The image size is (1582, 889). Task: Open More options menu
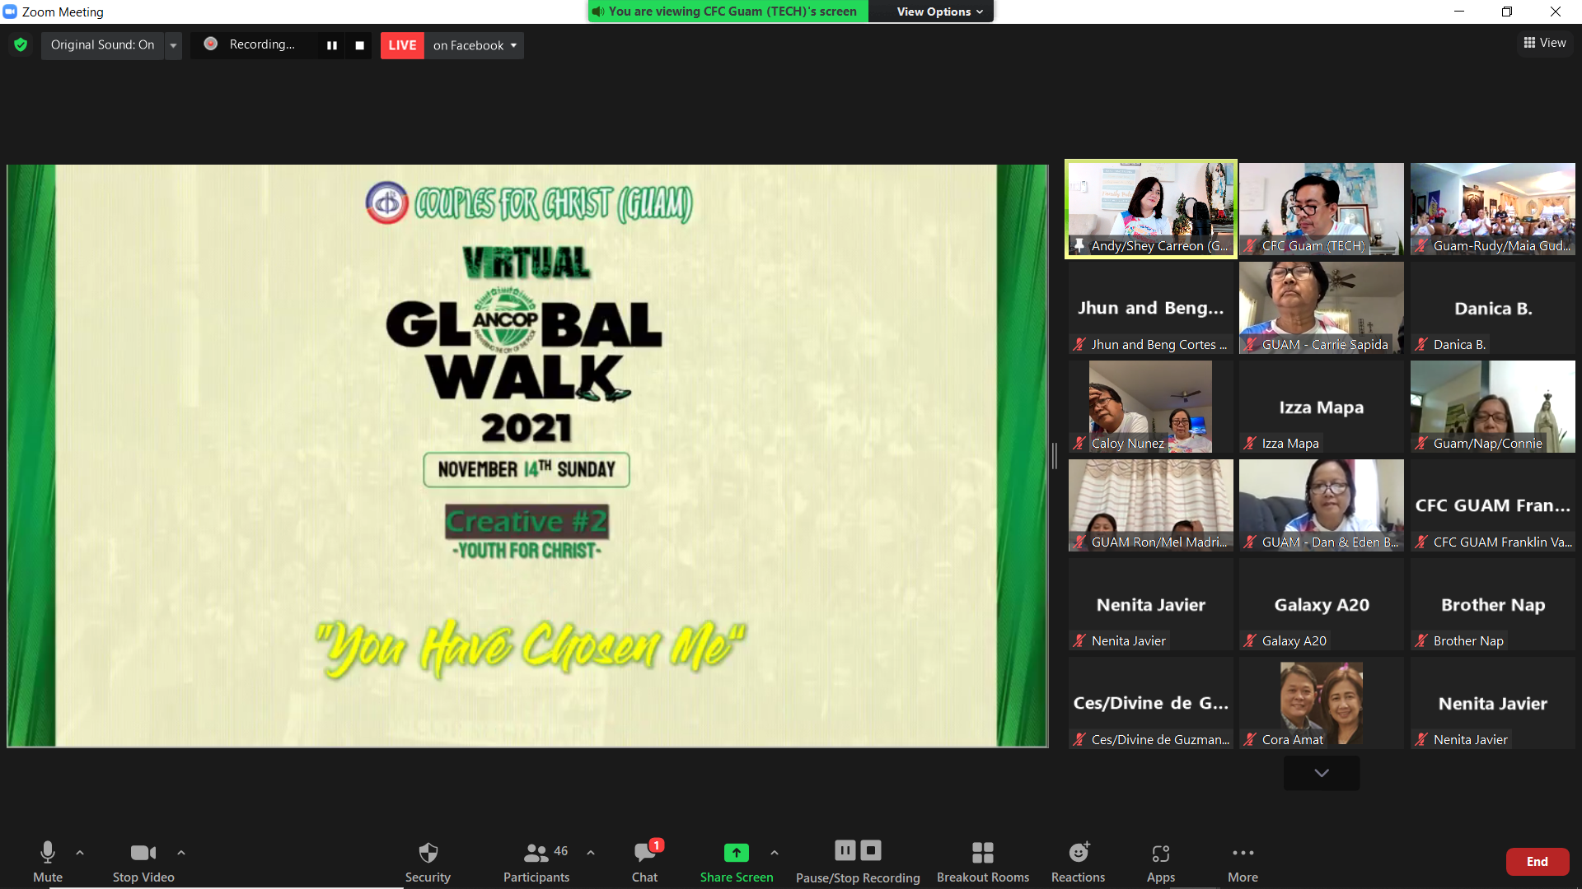(1243, 861)
